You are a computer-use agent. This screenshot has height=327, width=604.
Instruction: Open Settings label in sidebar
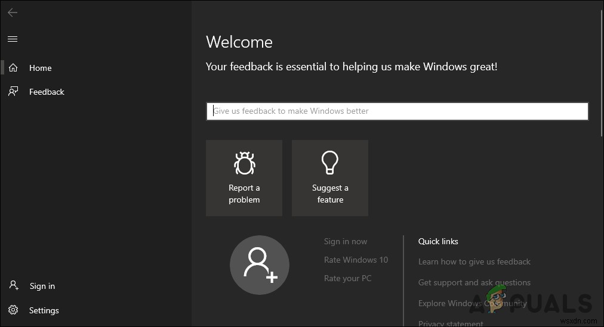click(44, 310)
